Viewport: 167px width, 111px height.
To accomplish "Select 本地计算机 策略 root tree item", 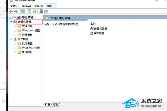I will coord(23,17).
